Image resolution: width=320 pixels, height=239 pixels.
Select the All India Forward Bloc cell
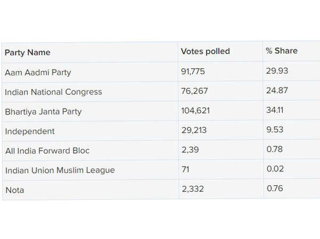tap(47, 151)
